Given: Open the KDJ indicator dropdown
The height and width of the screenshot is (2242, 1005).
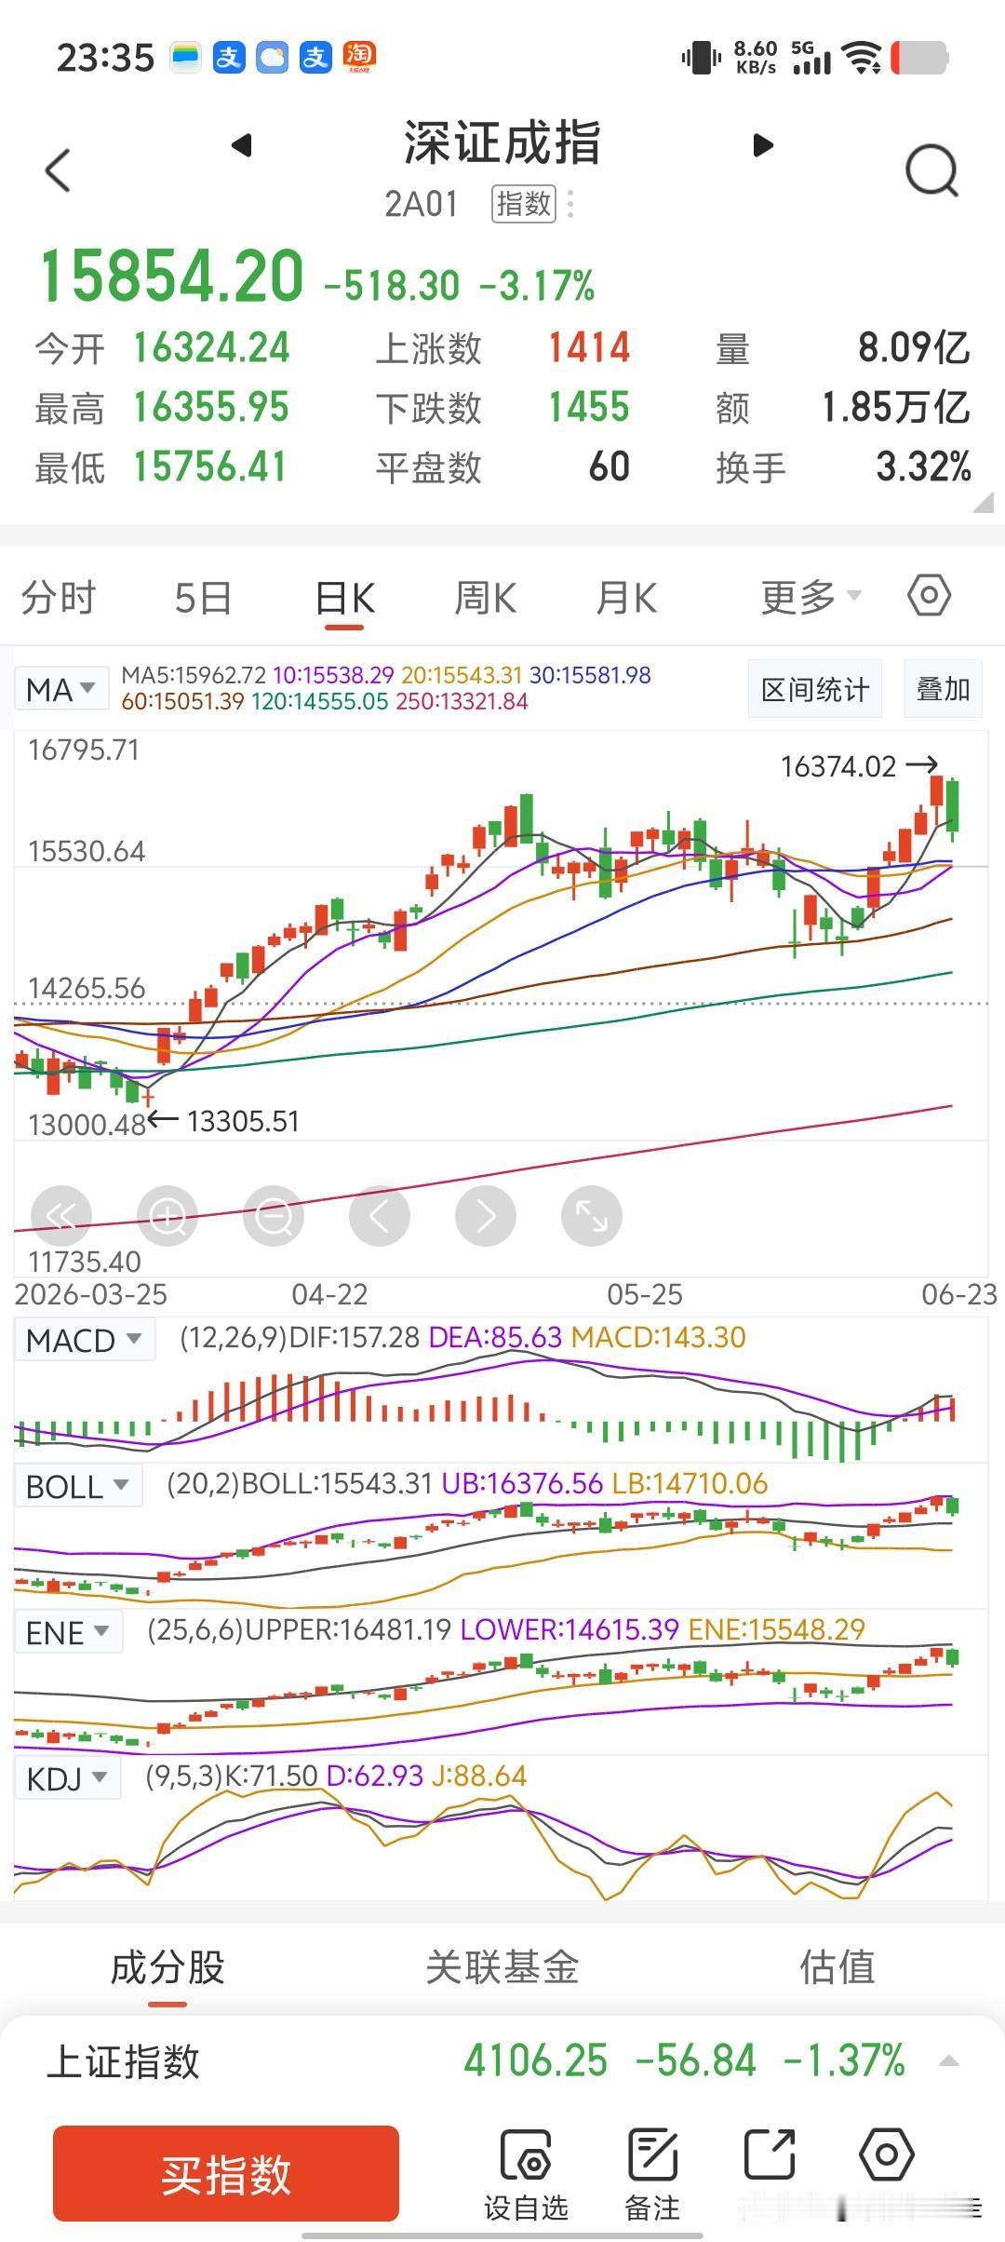Looking at the screenshot, I should click(67, 1778).
